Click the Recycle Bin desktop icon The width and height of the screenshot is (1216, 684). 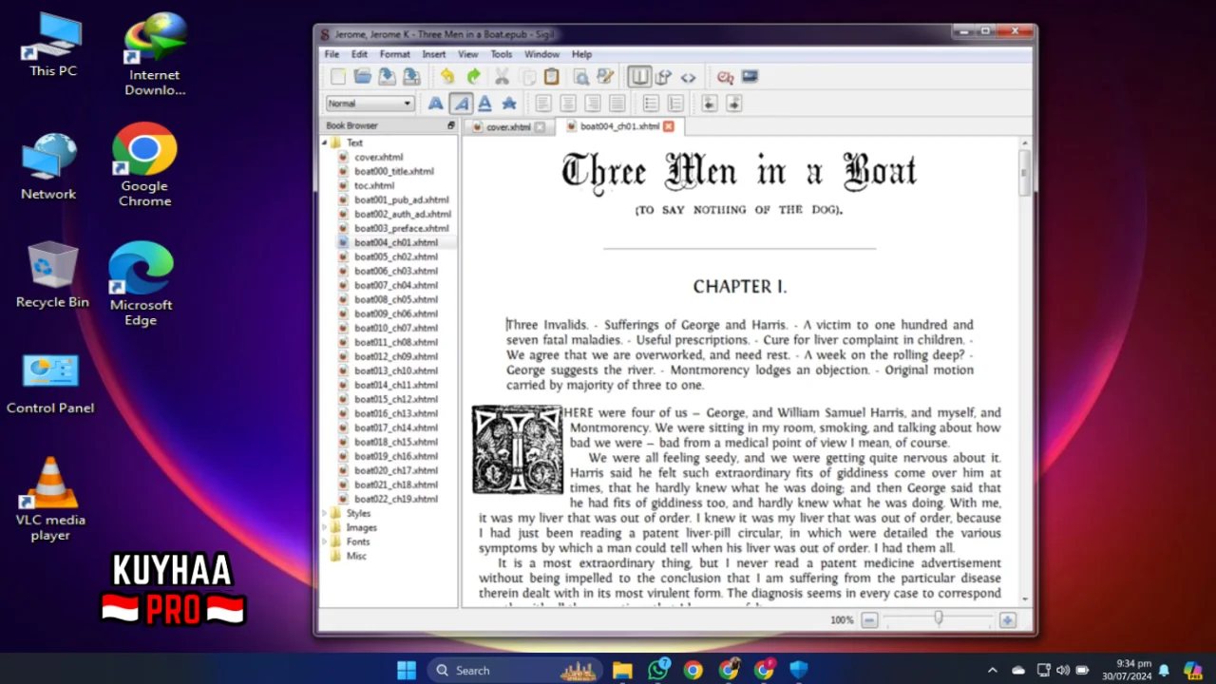[x=52, y=275]
